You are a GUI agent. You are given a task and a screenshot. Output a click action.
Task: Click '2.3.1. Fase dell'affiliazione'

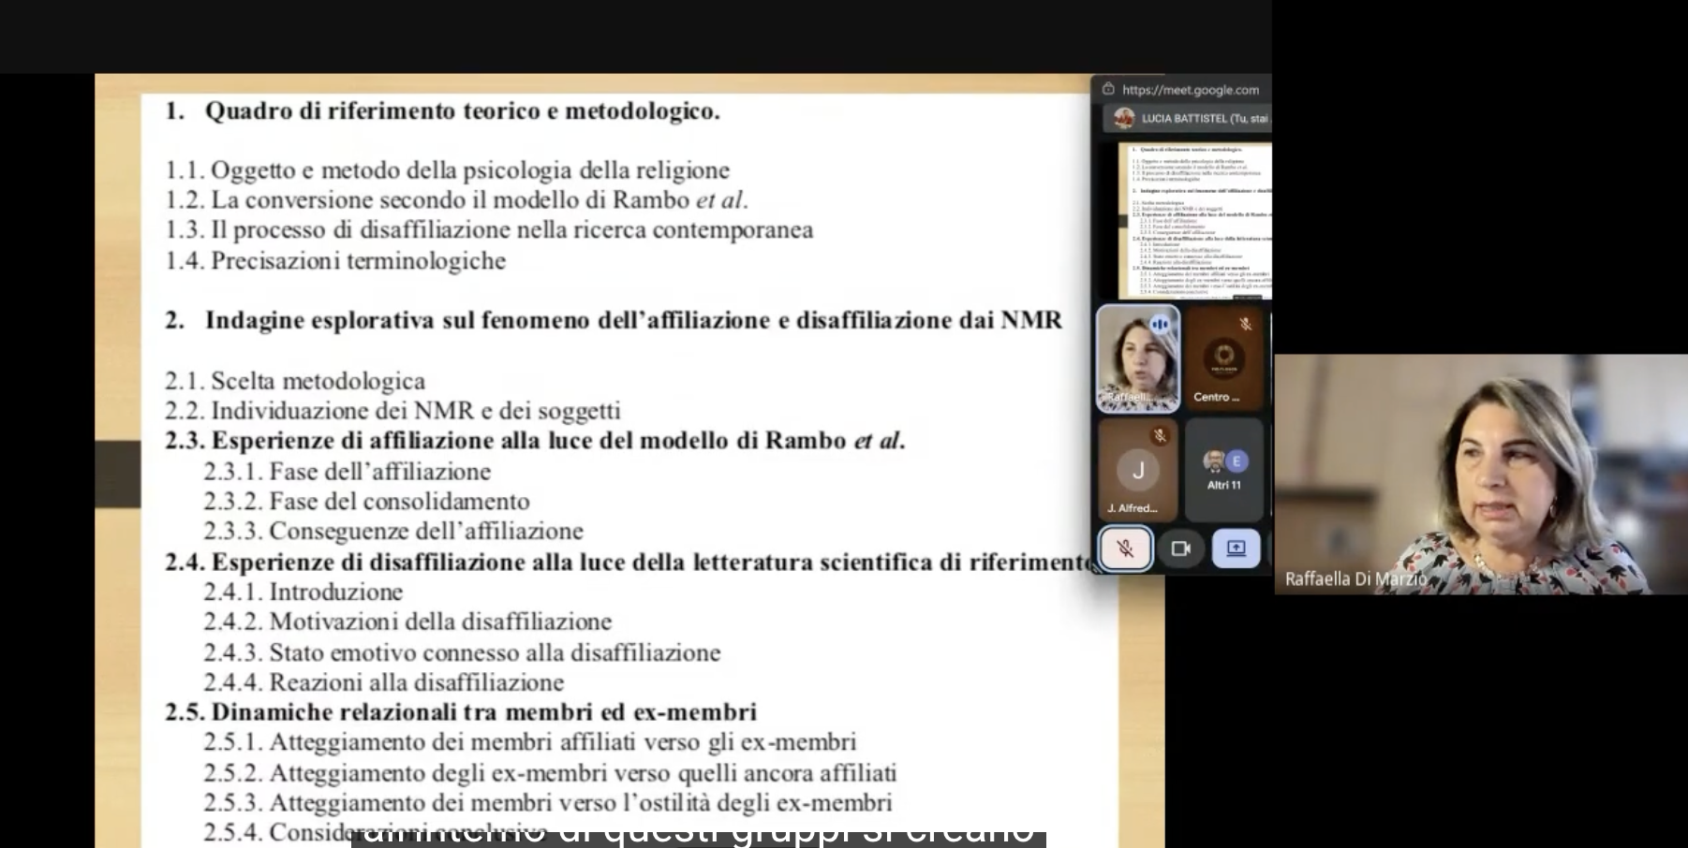(x=347, y=472)
